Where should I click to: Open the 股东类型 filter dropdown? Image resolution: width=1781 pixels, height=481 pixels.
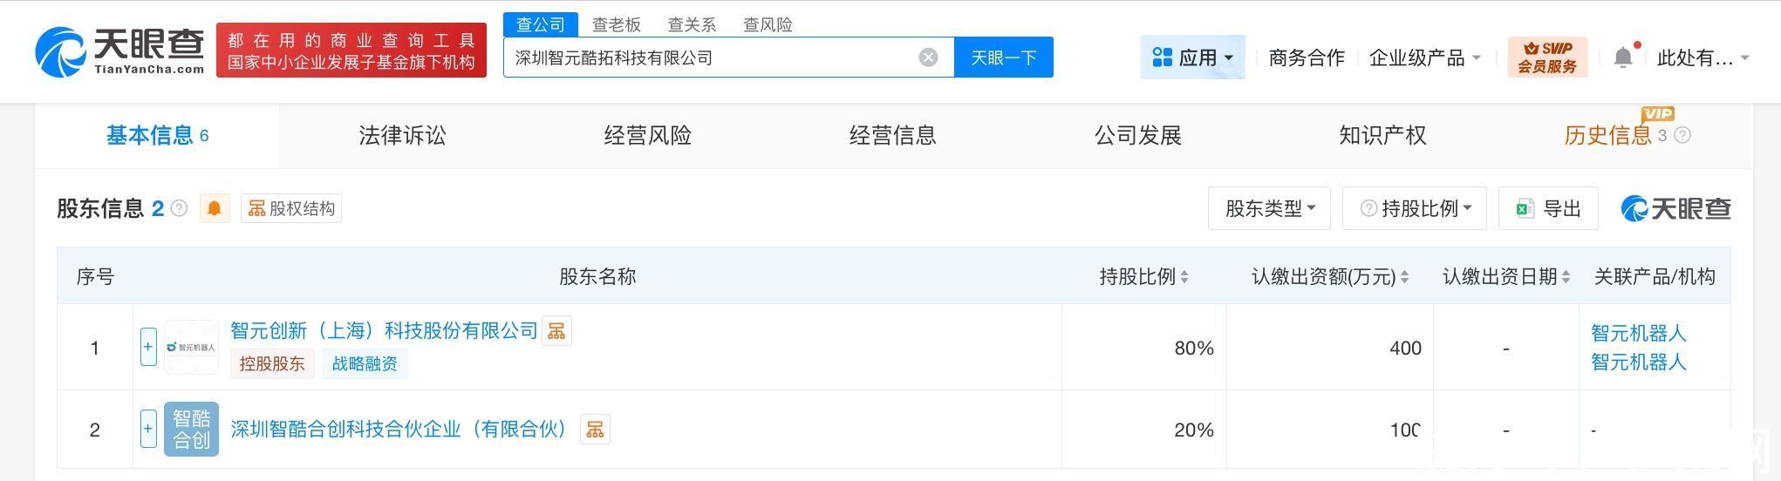[1268, 208]
